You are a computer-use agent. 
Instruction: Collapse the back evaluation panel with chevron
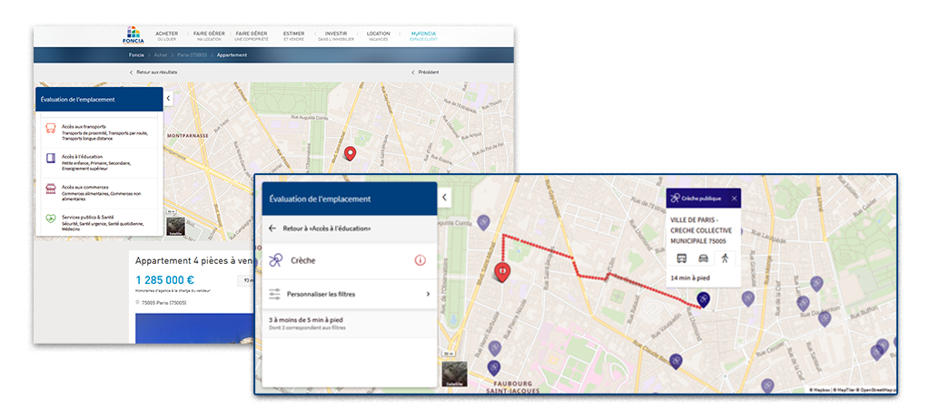click(168, 98)
